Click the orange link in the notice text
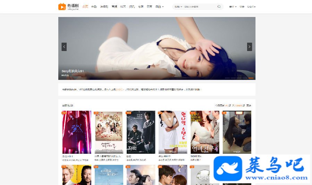 click(x=120, y=90)
